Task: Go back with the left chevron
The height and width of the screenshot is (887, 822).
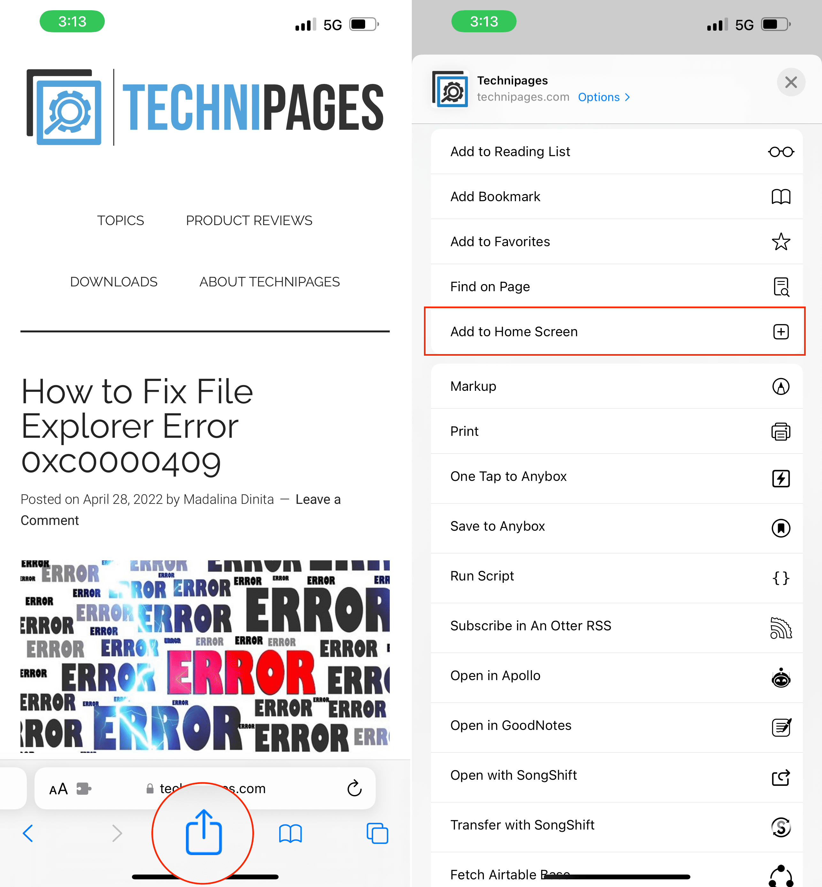Action: [27, 833]
